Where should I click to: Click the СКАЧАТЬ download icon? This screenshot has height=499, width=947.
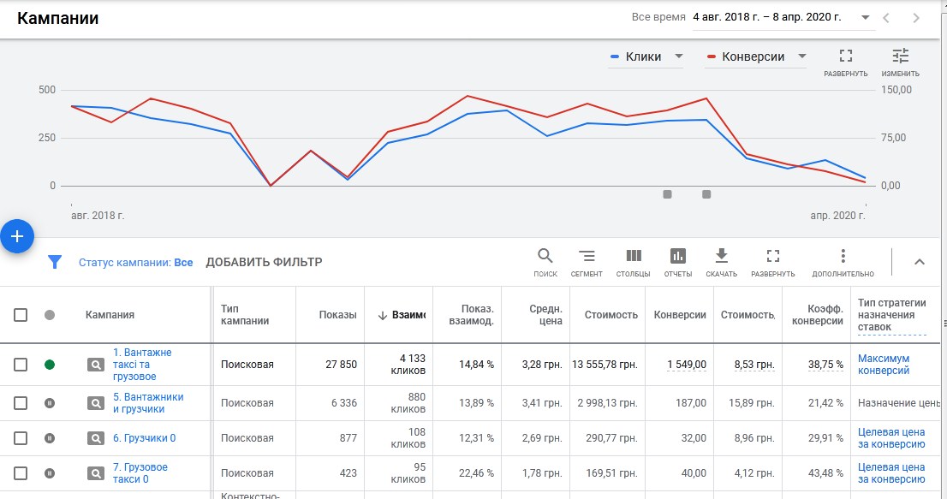click(721, 256)
